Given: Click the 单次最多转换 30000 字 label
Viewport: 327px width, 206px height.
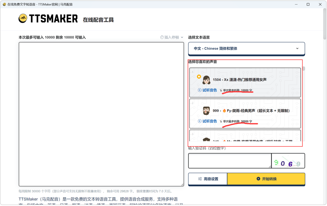Looking at the screenshot, I should pos(238,121).
